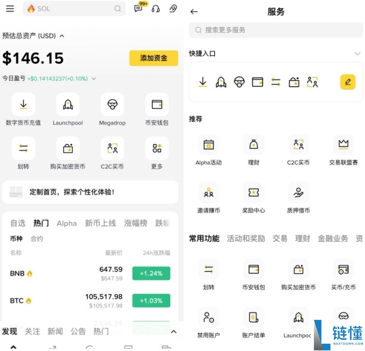Collapse 快捷入口 section chevron
Screen dimensions: 365x351
[x=357, y=53]
